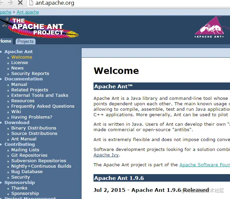
Task: Open the News sidebar link
Action: [17, 68]
